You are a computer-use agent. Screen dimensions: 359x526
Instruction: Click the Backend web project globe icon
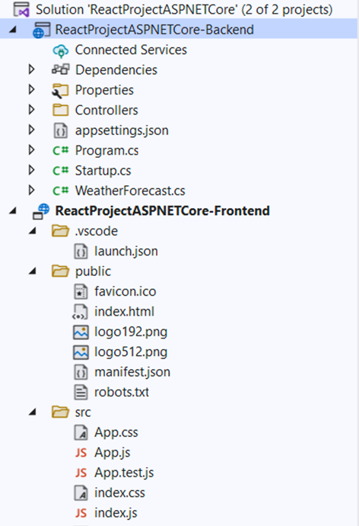pos(42,30)
